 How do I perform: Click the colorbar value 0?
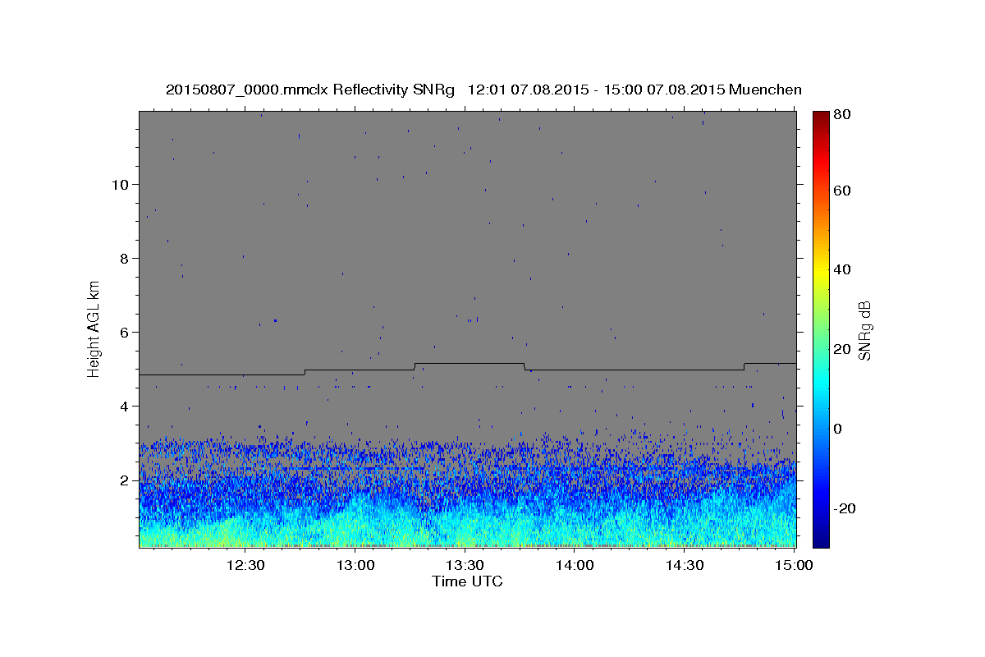click(x=838, y=429)
